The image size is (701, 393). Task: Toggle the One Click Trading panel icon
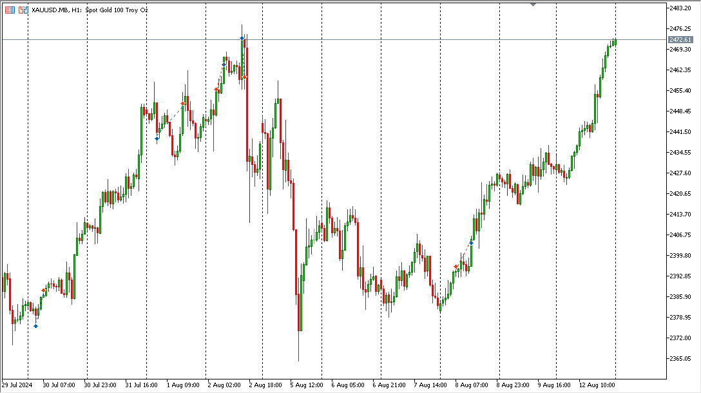(23, 10)
